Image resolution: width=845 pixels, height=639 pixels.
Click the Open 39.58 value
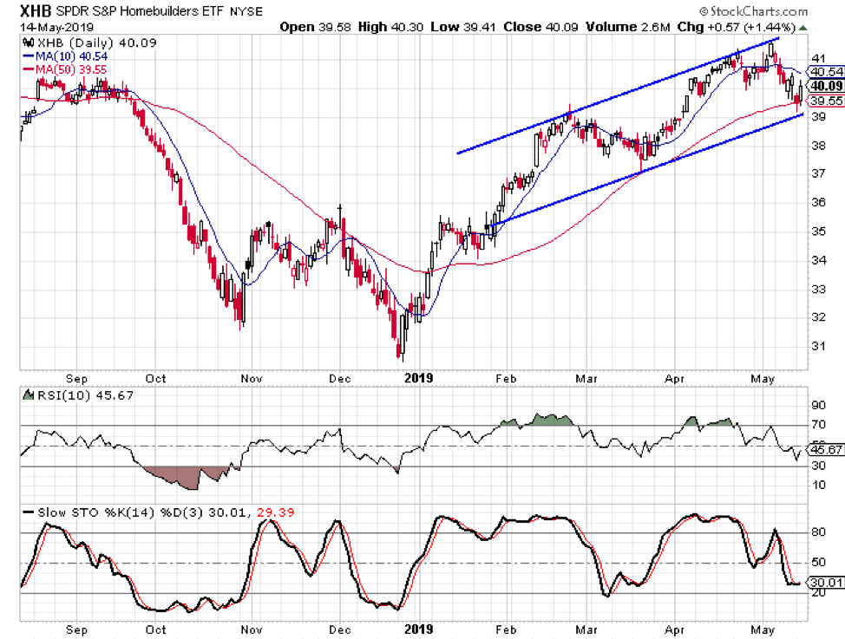315,27
